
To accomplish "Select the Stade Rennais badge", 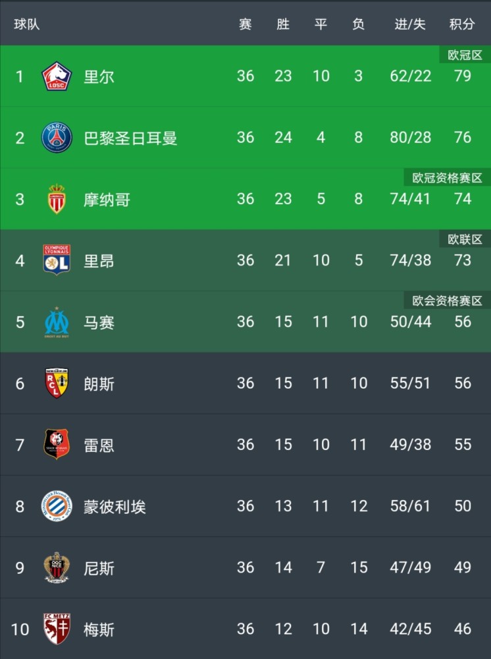I will 57,444.
